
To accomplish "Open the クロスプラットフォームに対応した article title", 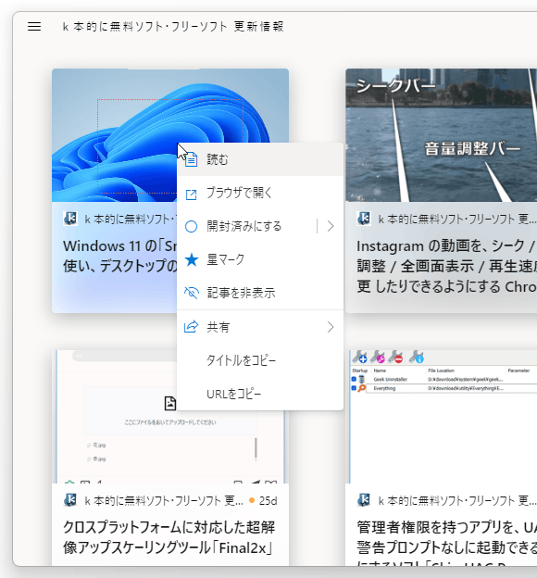I will 169,537.
